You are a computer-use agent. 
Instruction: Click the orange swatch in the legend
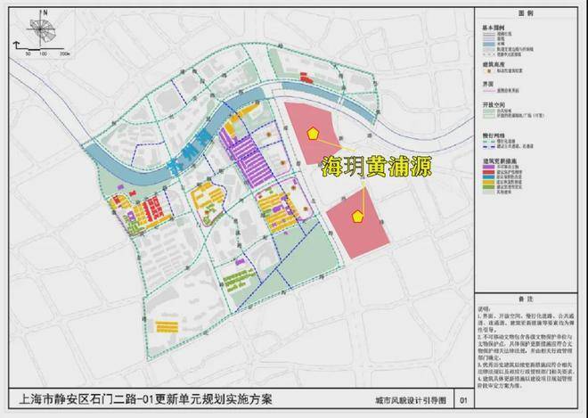point(488,181)
